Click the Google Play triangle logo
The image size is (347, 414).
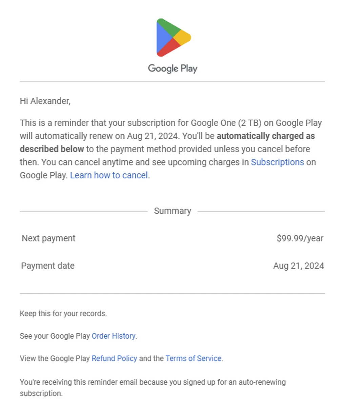coord(173,38)
